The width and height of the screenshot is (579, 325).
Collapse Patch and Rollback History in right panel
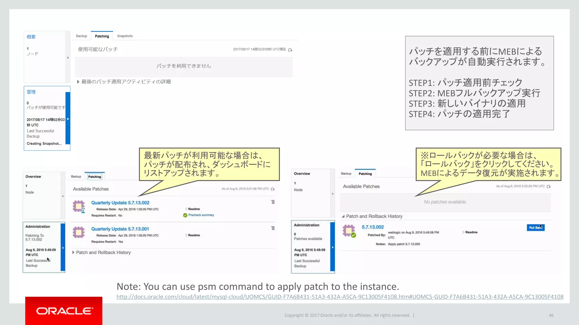coord(343,216)
